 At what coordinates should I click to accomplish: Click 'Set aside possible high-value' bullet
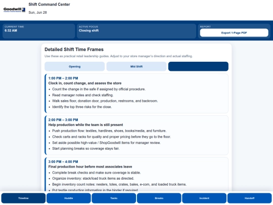(x=106, y=143)
